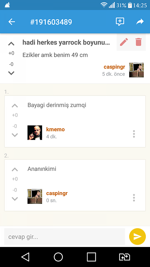Tap the back arrow in header

[x=12, y=22]
